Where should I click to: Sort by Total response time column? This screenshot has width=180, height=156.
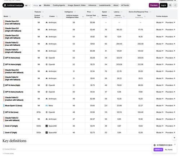coord(145,17)
